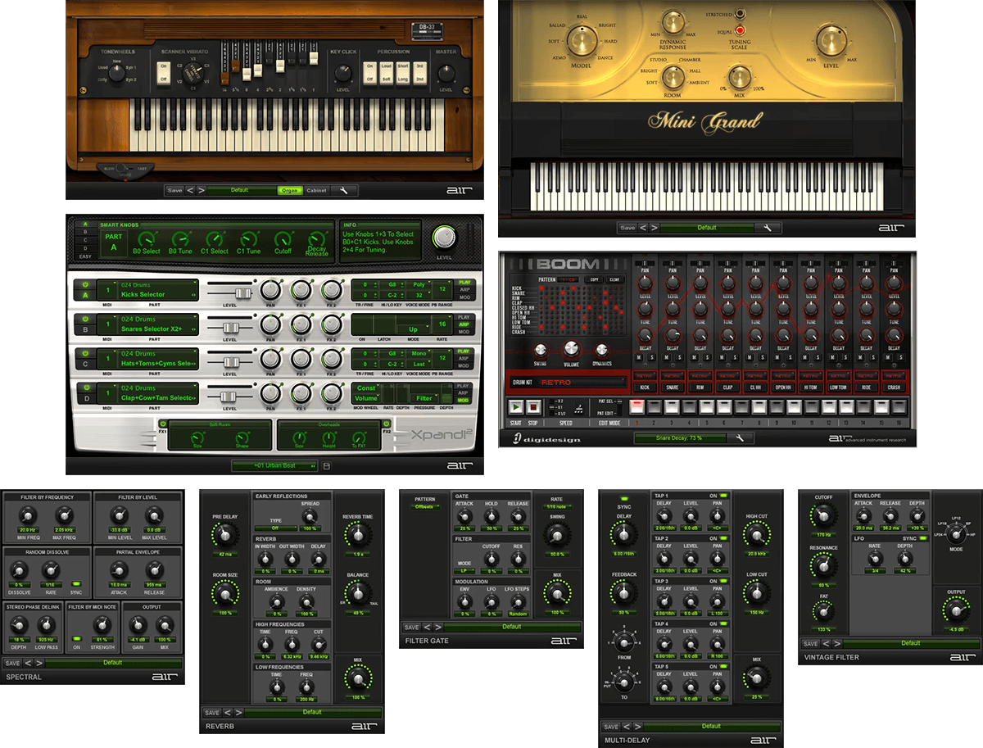
Task: Click next preset arrow in Spectral plugin
Action: [x=39, y=663]
